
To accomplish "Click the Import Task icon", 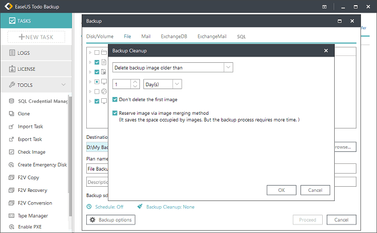I will click(11, 126).
